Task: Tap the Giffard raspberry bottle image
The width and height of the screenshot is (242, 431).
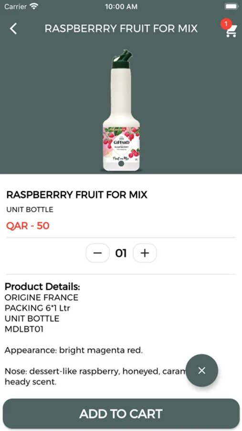Action: [x=121, y=111]
